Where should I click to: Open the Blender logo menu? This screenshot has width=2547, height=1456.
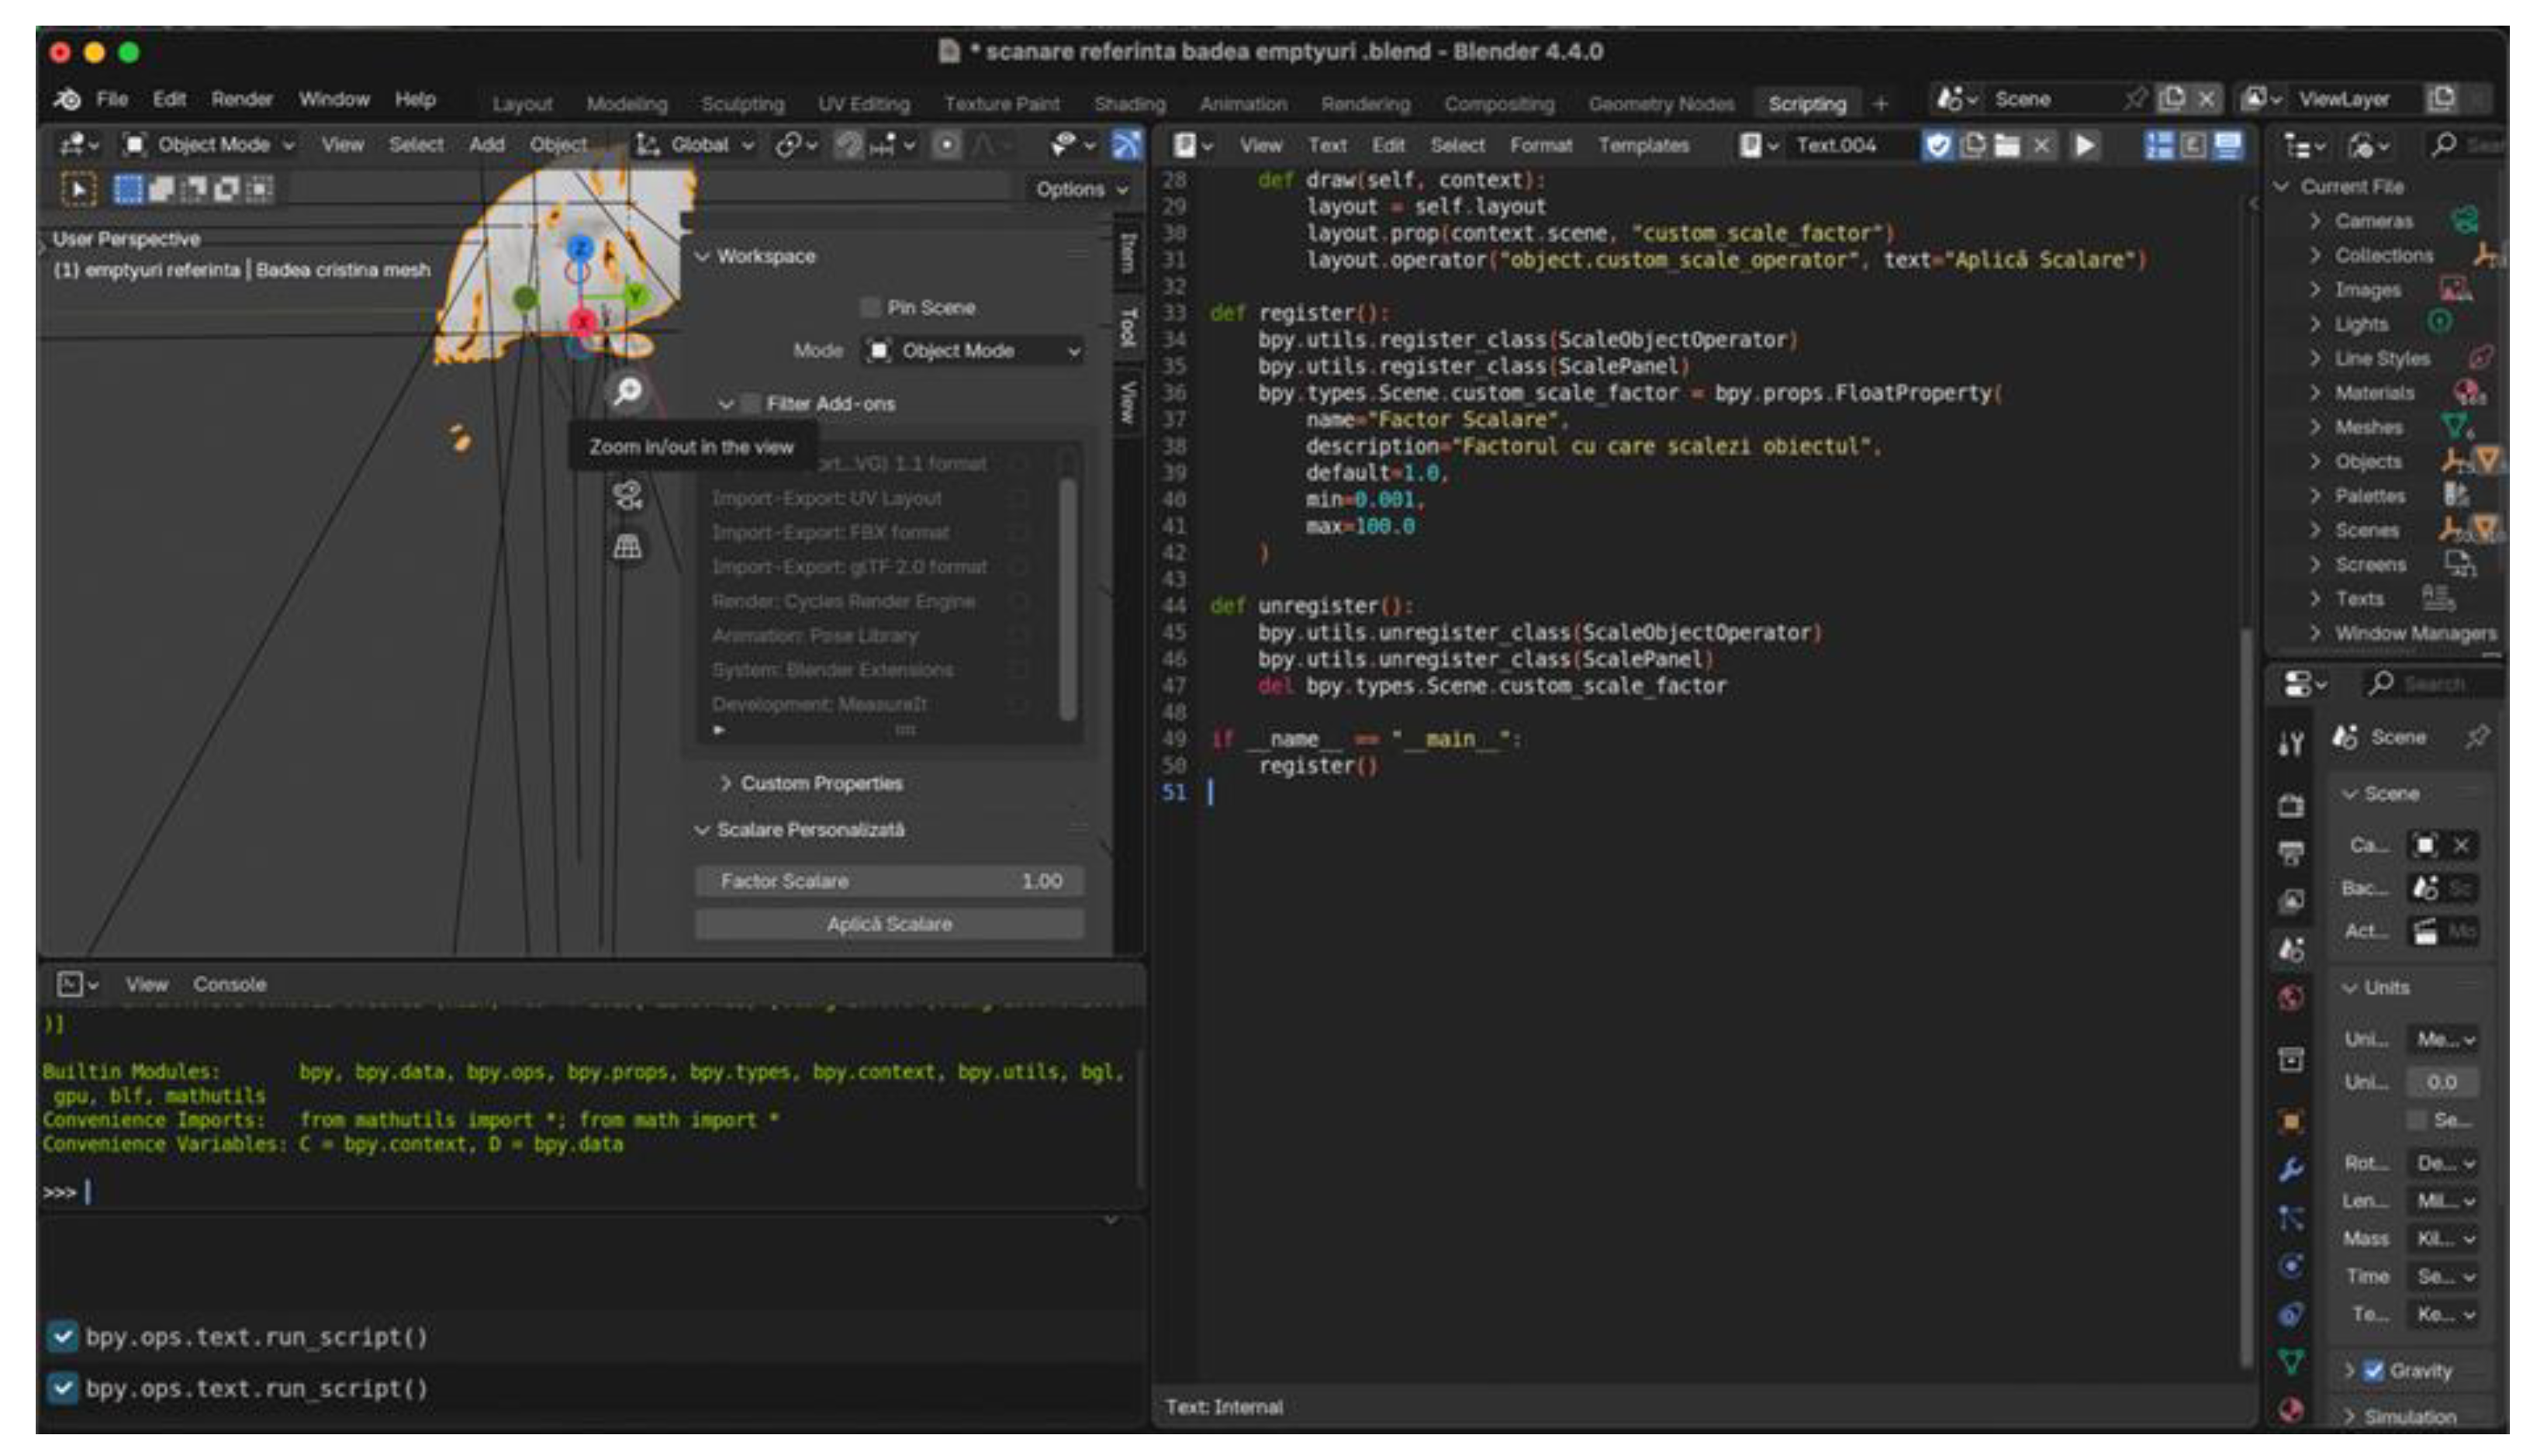pyautogui.click(x=67, y=99)
